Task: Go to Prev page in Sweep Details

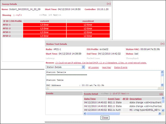Action: [x=43, y=15]
